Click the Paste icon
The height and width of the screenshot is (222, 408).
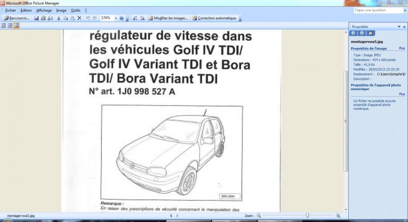pyautogui.click(x=72, y=18)
